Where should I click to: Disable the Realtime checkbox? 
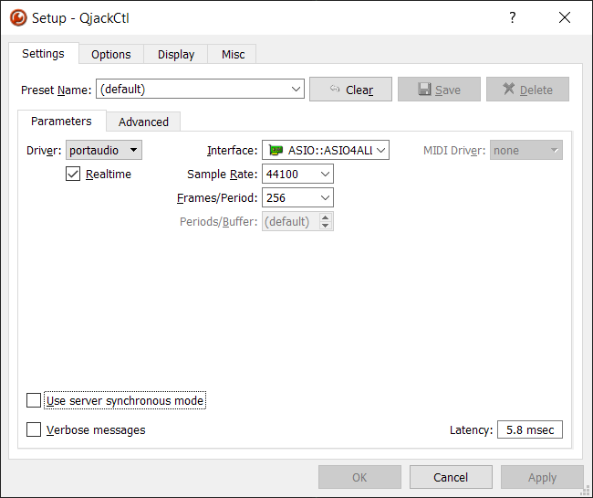[x=73, y=174]
